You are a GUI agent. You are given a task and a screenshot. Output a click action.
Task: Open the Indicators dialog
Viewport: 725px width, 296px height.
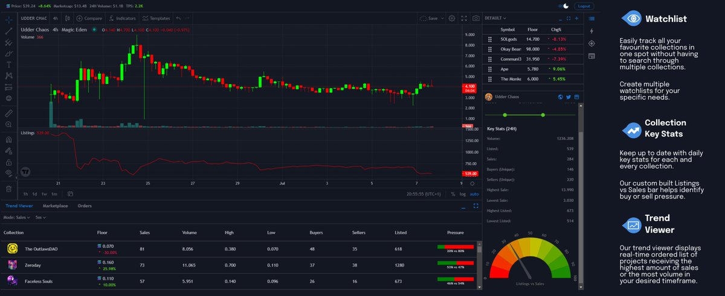click(x=122, y=18)
